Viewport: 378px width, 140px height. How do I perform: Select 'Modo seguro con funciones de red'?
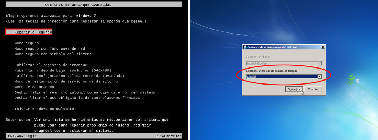(x=50, y=48)
